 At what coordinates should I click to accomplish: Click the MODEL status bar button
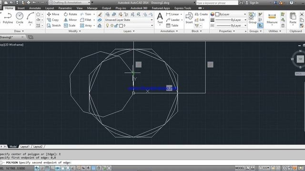point(239,168)
